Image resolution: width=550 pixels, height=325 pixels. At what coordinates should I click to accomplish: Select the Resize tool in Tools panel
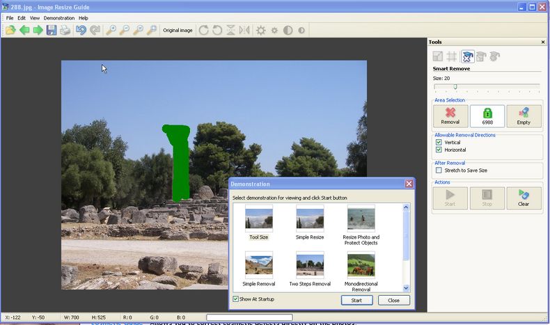(x=438, y=56)
